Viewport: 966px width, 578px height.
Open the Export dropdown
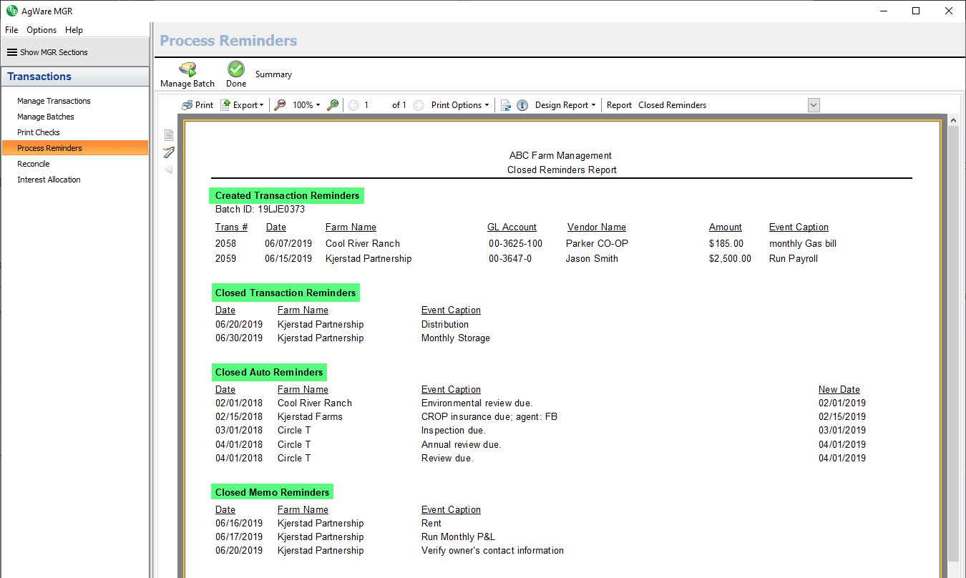[x=243, y=105]
